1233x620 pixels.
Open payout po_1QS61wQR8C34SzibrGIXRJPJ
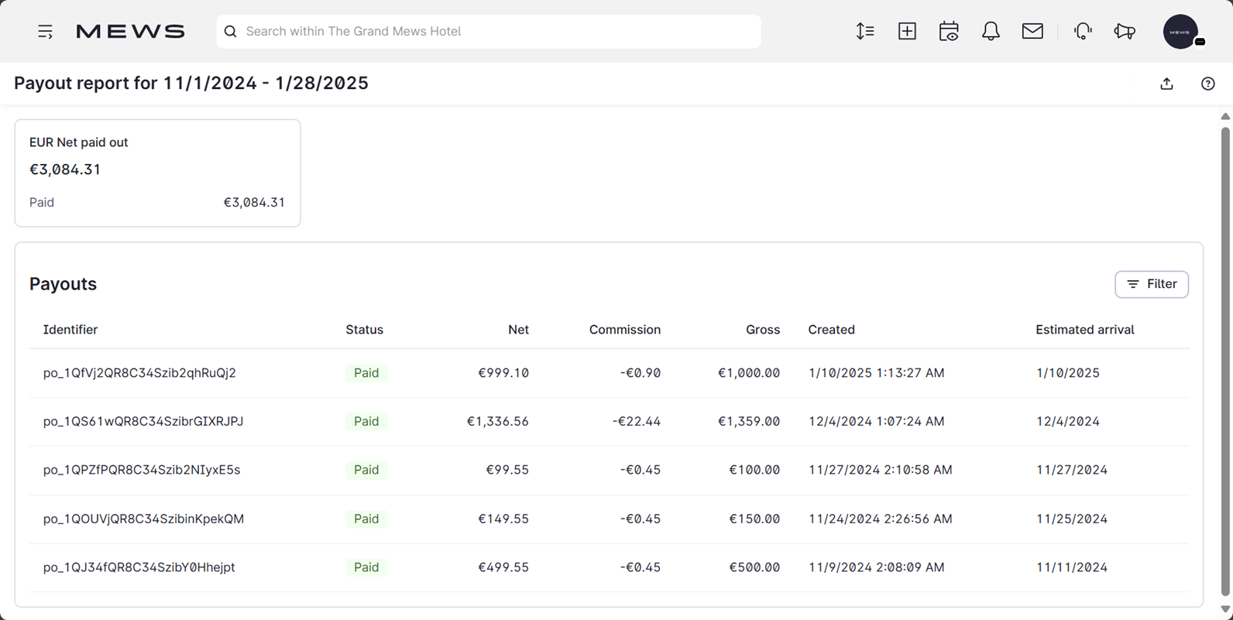click(143, 422)
